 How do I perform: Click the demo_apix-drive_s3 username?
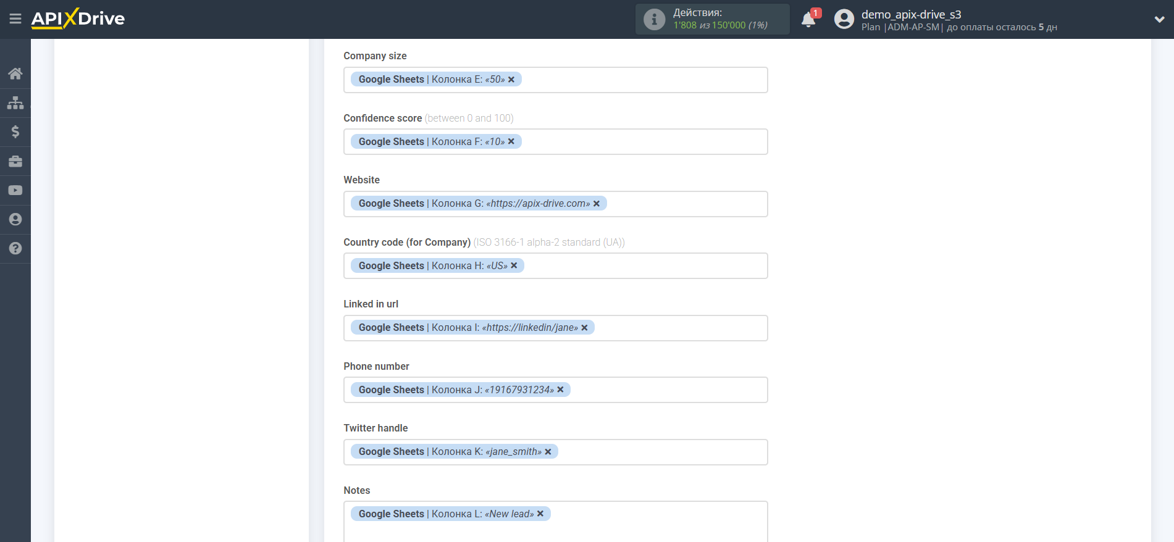[911, 14]
